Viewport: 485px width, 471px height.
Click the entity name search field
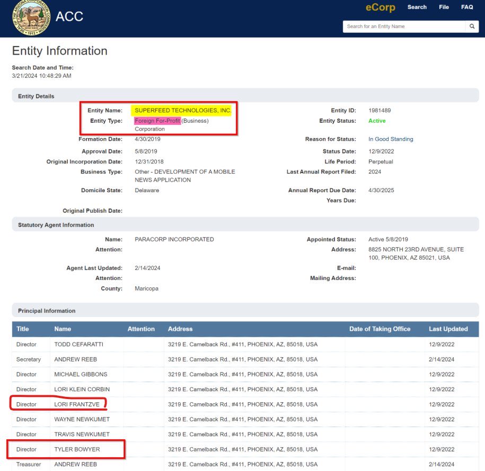coord(404,26)
